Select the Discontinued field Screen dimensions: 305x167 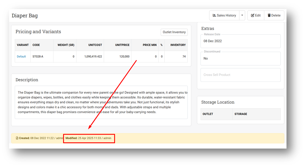240,58
